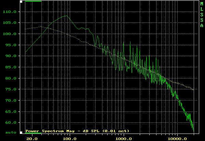Select the green bar above the plot top
This screenshot has width=205, height=141.
[x=33, y=1]
